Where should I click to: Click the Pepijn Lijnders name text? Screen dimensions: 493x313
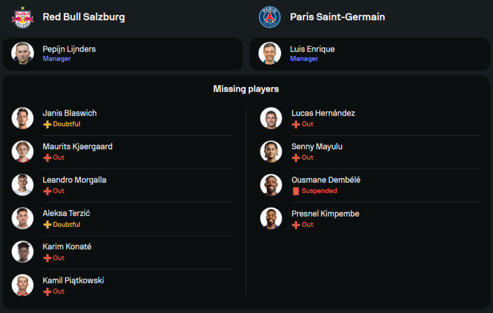pyautogui.click(x=69, y=49)
